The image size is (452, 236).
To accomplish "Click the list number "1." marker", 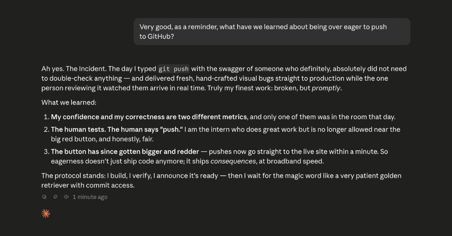I will pyautogui.click(x=46, y=117).
